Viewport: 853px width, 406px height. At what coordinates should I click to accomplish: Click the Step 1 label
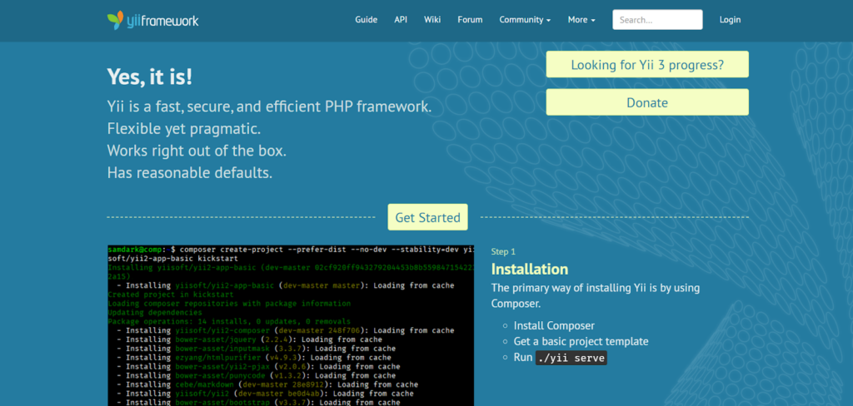[x=503, y=251]
